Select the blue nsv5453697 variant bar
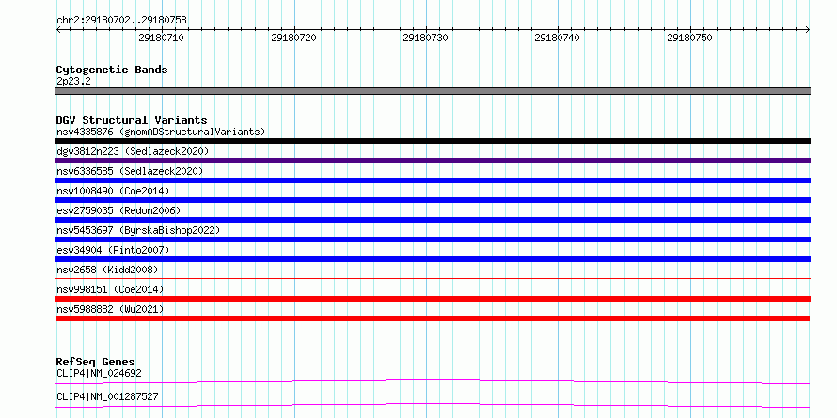 (x=433, y=240)
